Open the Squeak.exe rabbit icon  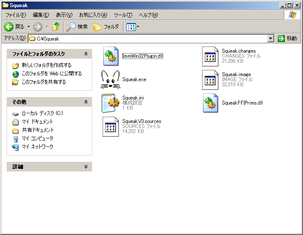(x=110, y=79)
